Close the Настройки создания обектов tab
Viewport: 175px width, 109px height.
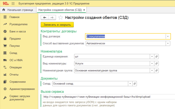pyautogui.click(x=84, y=10)
